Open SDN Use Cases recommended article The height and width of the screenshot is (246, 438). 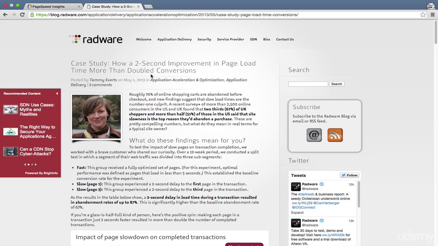[37, 109]
